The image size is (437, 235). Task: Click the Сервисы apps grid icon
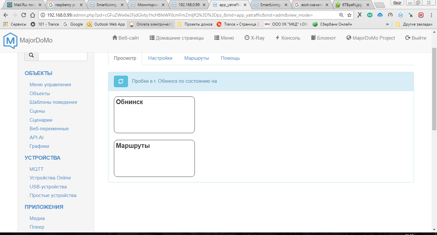pyautogui.click(x=5, y=24)
